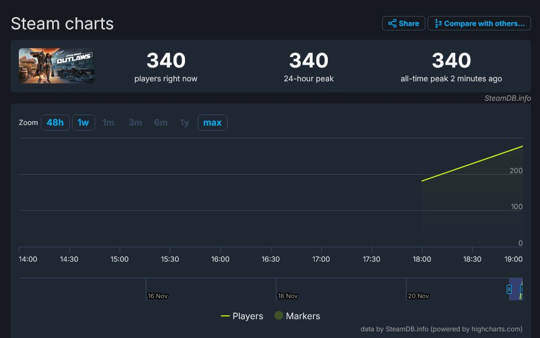Screen dimensions: 540x338
Task: Click the 100 y-axis value
Action: (517, 207)
